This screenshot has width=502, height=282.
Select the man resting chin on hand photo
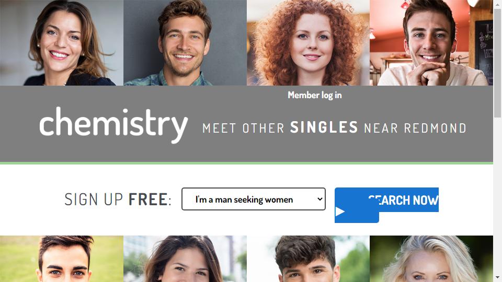pos(431,42)
